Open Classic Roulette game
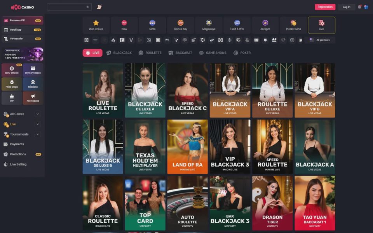Screen dimensions: 373x233 click(103, 203)
